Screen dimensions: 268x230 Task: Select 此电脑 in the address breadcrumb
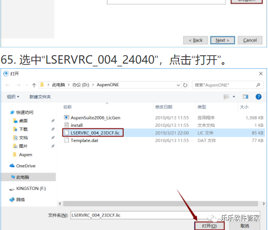coord(59,85)
